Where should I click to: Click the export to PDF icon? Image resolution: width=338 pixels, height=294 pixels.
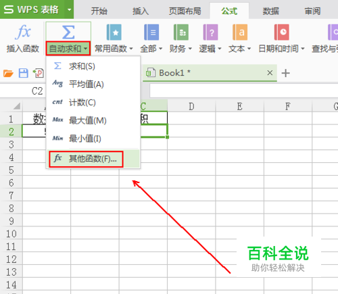click(x=39, y=73)
